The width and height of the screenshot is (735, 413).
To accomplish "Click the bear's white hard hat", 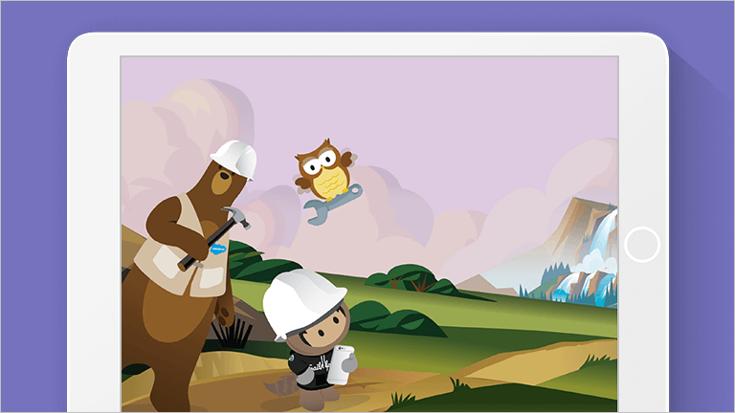I will tap(234, 160).
